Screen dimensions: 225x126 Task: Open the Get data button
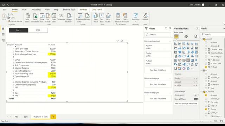(x=27, y=18)
